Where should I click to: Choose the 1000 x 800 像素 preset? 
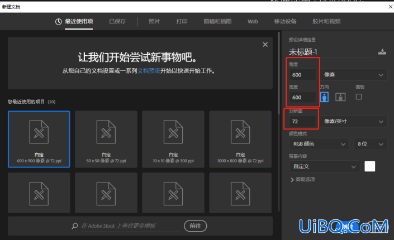coord(240,139)
